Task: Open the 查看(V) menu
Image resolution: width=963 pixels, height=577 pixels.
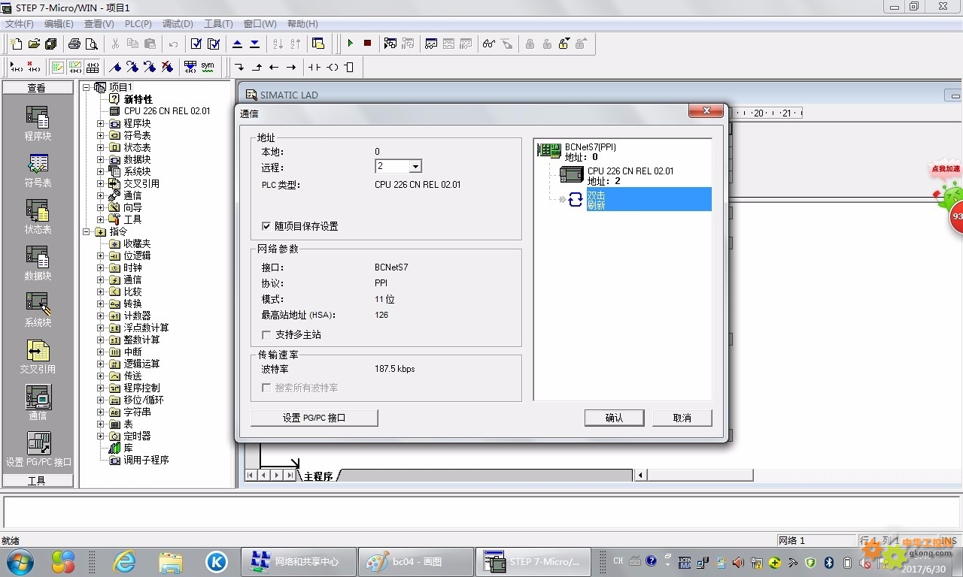Action: pyautogui.click(x=99, y=24)
